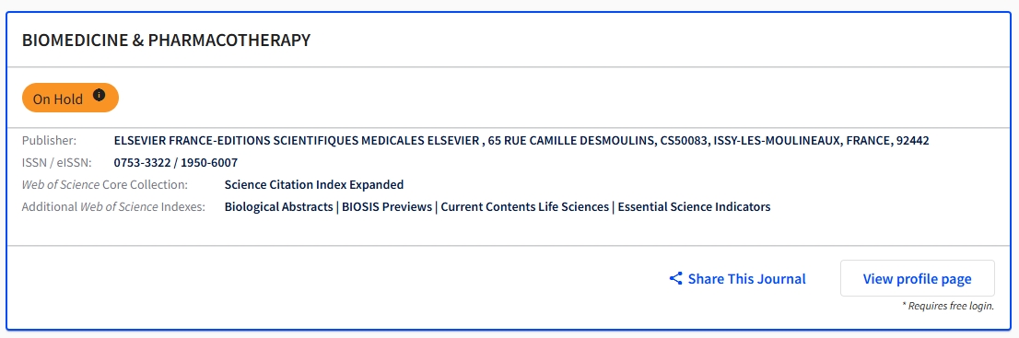Click the ISSN / eISSN field label
The height and width of the screenshot is (338, 1019).
tap(56, 162)
